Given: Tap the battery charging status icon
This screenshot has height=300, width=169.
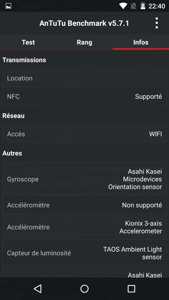Looking at the screenshot, I should [143, 6].
